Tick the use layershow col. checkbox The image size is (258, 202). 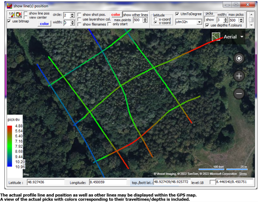click(x=79, y=19)
